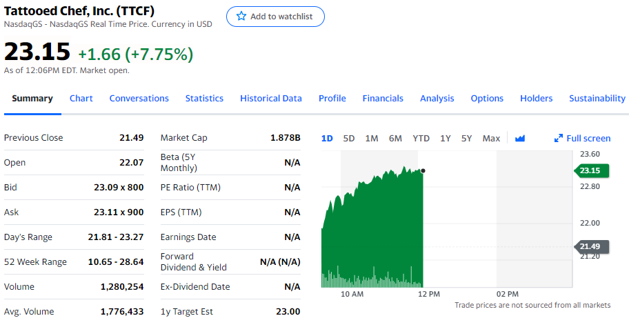Click the large 23.15 price quote
Viewport: 629px width, 327px height.
[x=37, y=51]
